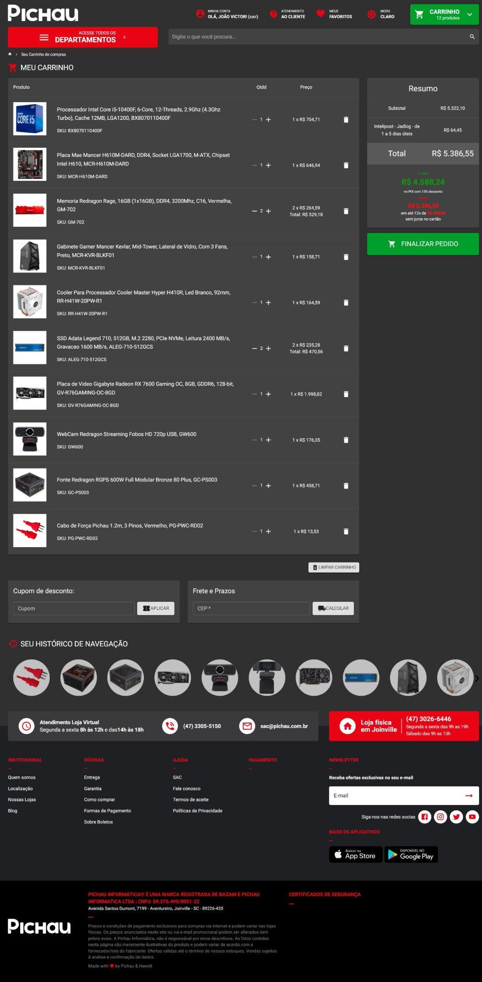
Task: Click newsletter E-mail input field
Action: [x=395, y=795]
